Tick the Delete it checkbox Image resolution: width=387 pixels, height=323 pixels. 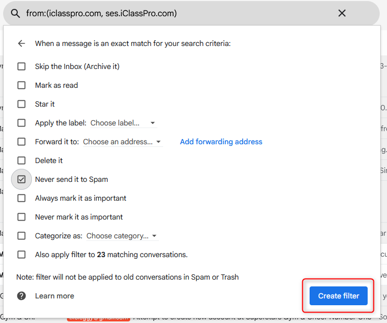point(21,160)
